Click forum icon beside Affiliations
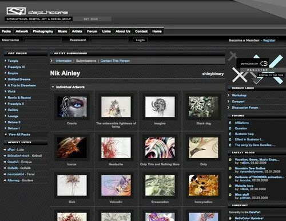This screenshot has width=286, height=221. (230, 123)
